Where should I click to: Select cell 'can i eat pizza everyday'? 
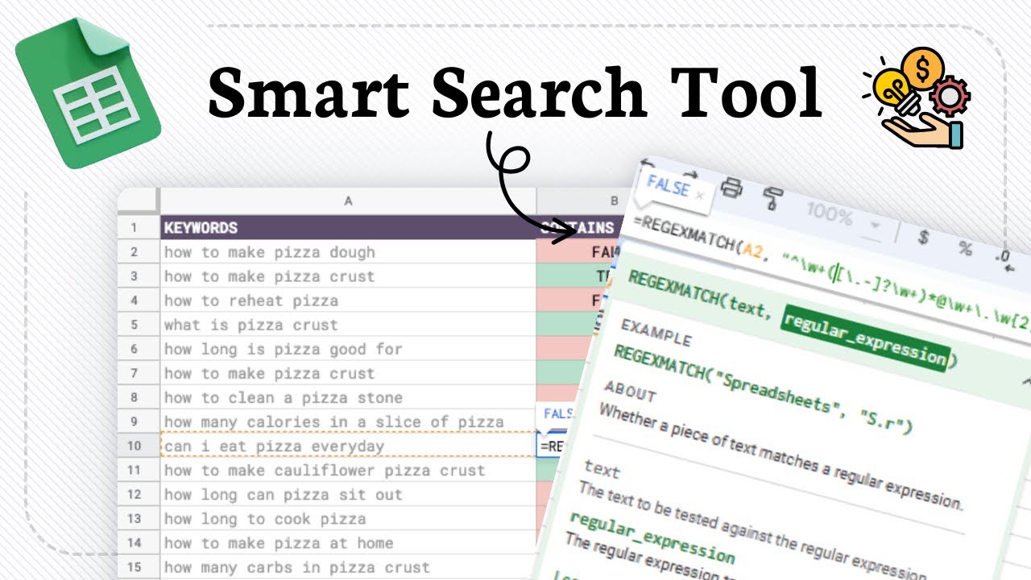tap(348, 445)
